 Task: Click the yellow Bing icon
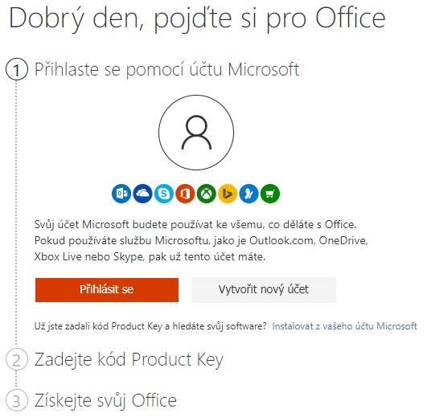tap(228, 194)
